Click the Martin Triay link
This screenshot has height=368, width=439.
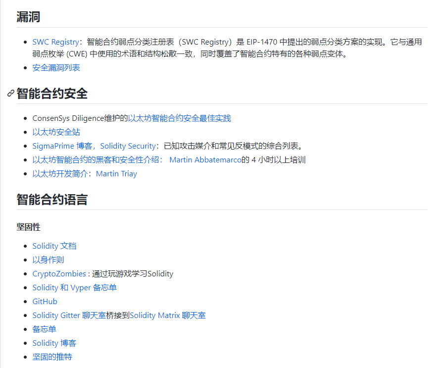point(116,174)
